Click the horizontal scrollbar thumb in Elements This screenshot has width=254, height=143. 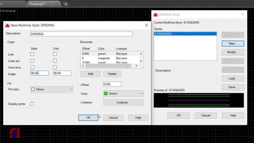[x=108, y=66]
